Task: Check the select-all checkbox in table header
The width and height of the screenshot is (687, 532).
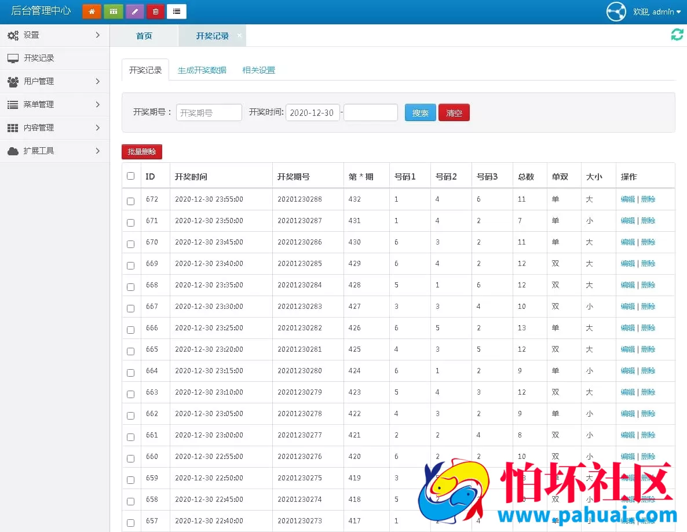Action: point(130,176)
